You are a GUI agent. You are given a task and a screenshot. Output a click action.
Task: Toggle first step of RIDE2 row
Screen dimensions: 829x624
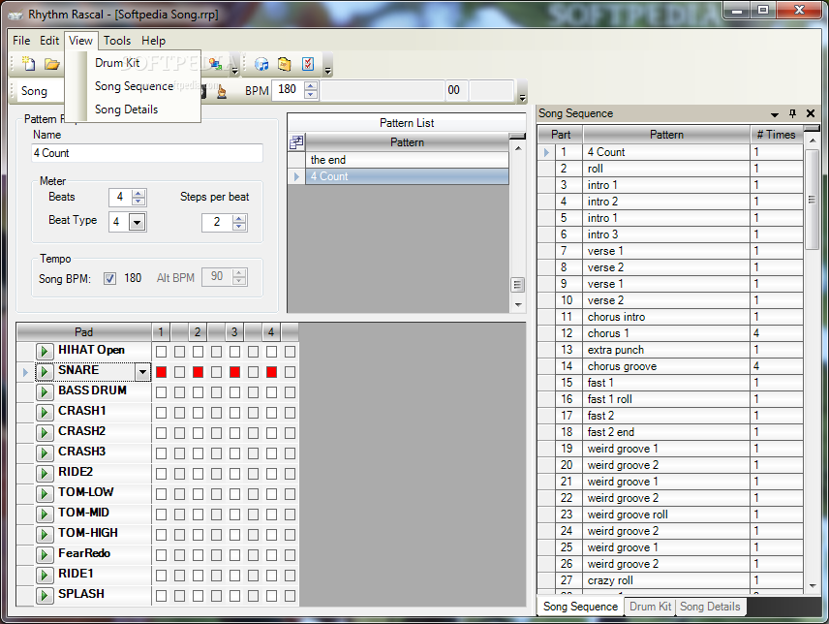click(x=162, y=474)
